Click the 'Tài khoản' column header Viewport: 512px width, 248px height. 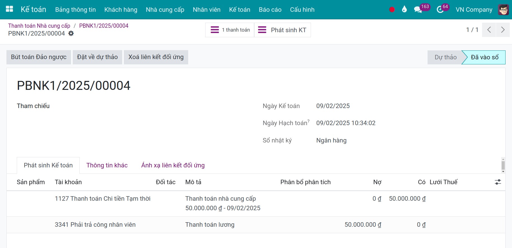coord(68,182)
